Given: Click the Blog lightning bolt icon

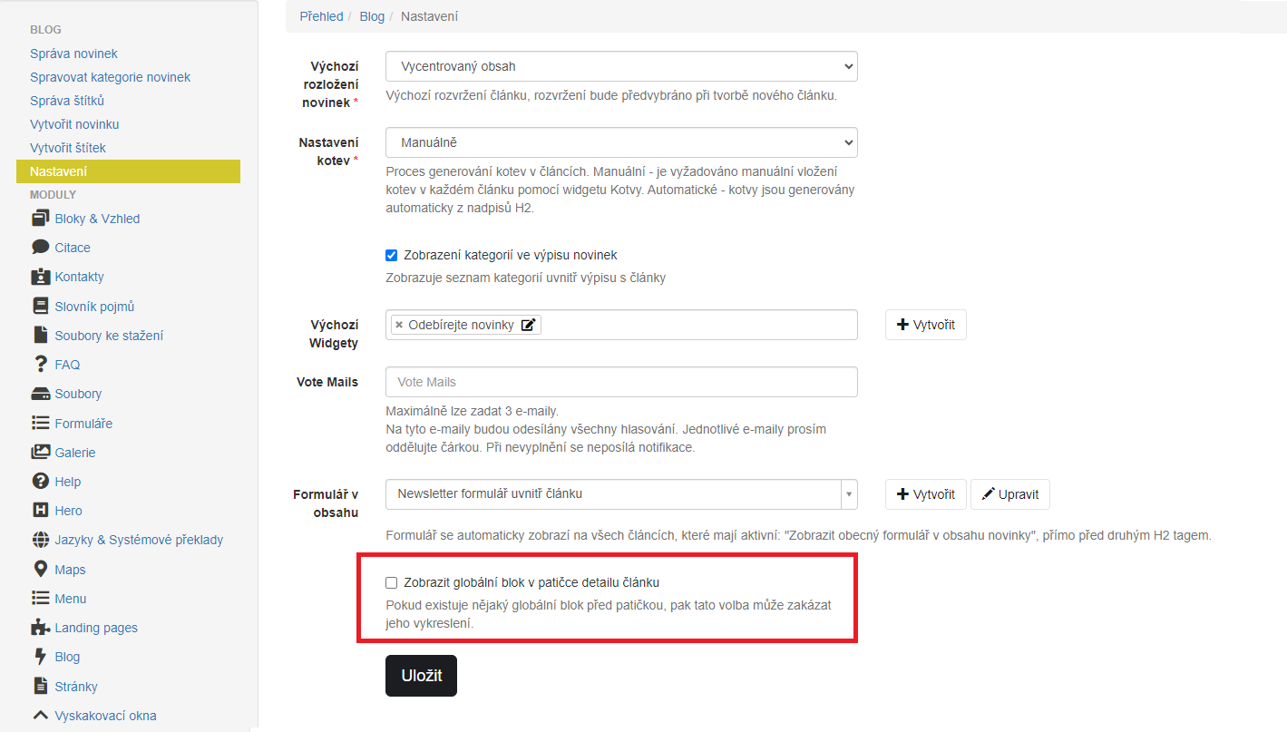Looking at the screenshot, I should (40, 656).
